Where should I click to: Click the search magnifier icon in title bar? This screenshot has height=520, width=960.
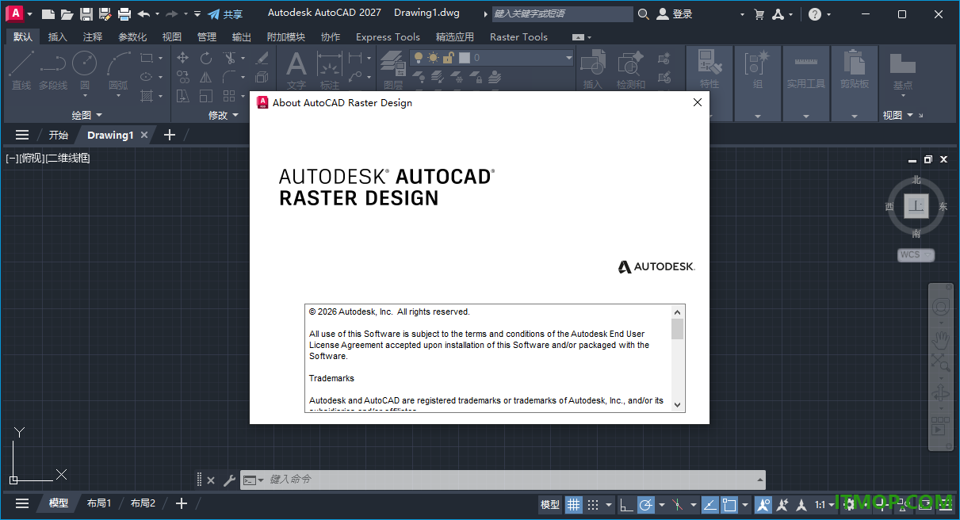[x=643, y=14]
